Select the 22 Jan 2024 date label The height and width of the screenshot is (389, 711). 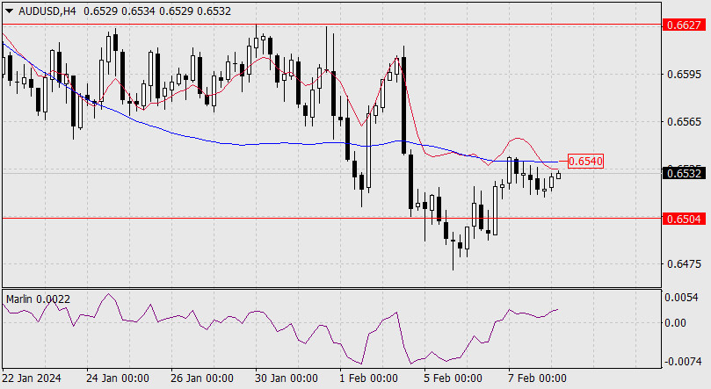32,378
